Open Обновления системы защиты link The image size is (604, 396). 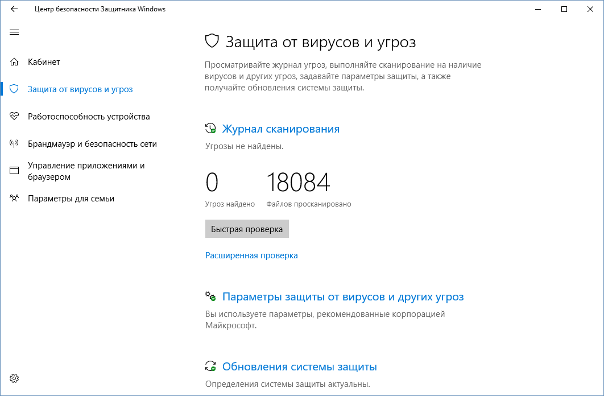click(x=300, y=366)
